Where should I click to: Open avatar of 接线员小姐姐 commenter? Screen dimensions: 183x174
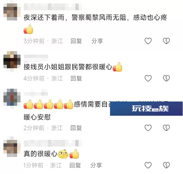pyautogui.click(x=12, y=60)
